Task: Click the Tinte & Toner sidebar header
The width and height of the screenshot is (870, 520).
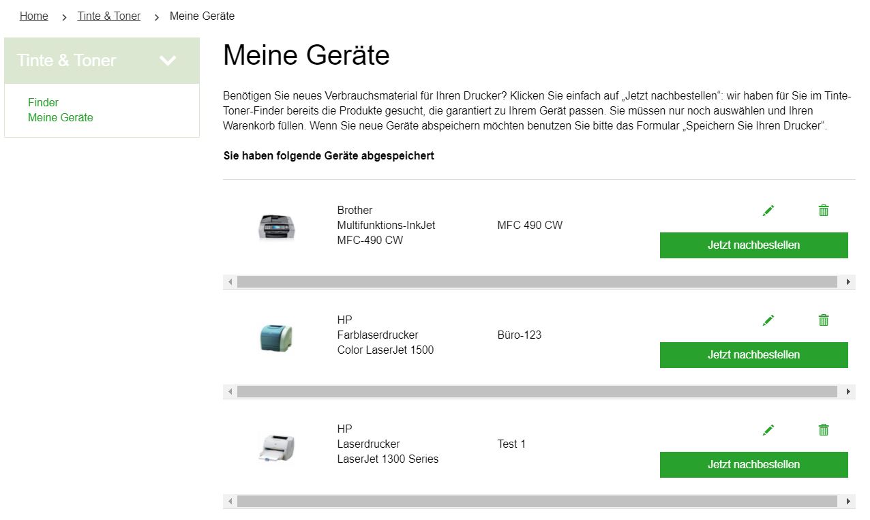Action: click(x=102, y=61)
